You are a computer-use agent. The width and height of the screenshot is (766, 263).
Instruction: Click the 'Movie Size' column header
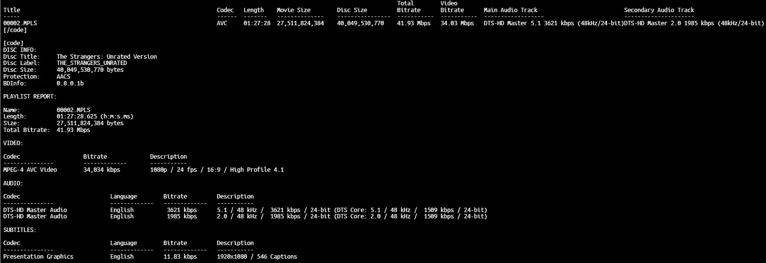294,10
